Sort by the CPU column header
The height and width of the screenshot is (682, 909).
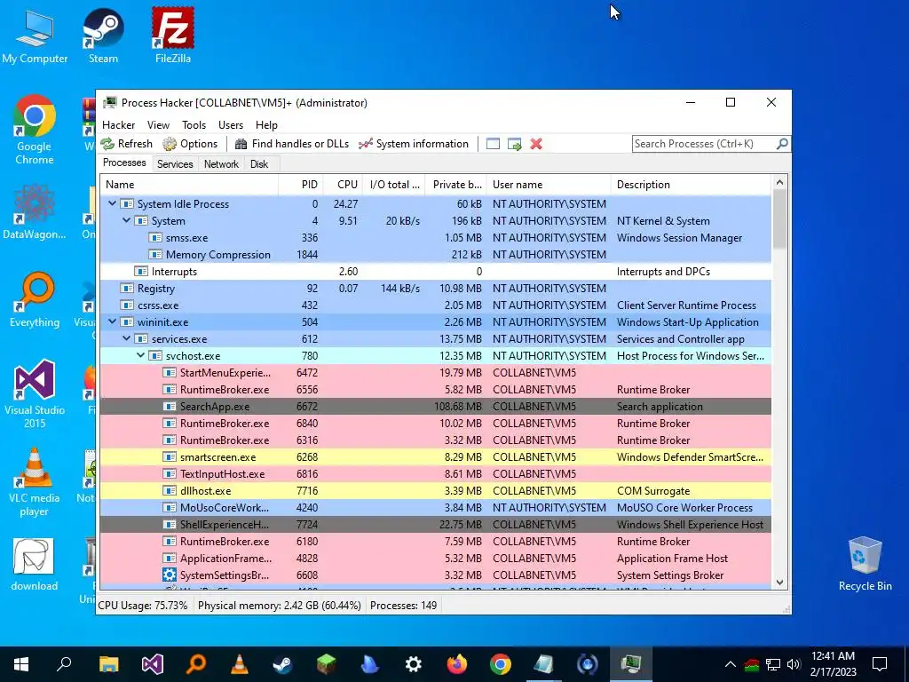(x=343, y=185)
